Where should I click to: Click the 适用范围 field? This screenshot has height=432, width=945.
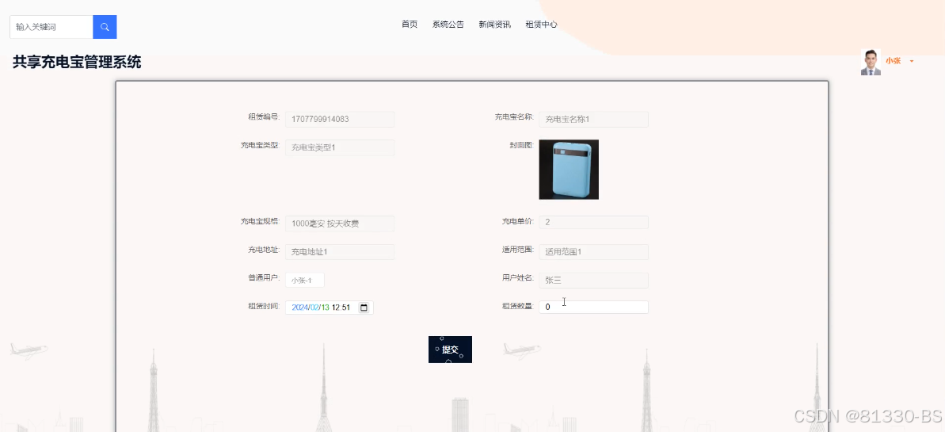click(x=593, y=252)
